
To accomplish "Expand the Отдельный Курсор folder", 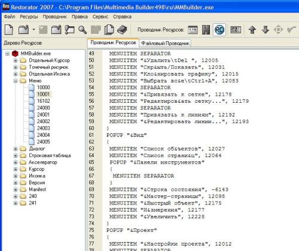I will [16, 60].
